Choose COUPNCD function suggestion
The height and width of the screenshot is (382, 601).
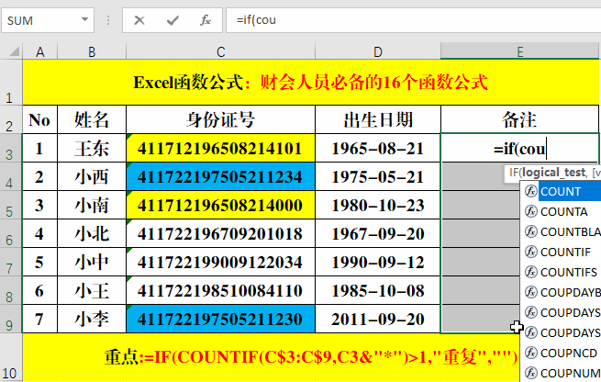pos(562,353)
